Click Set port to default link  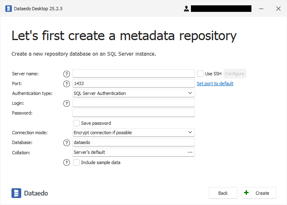pos(215,83)
